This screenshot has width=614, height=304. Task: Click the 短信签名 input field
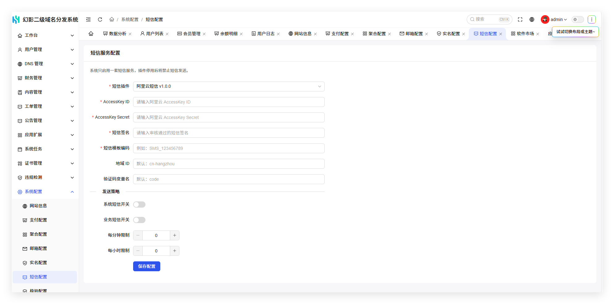click(229, 133)
